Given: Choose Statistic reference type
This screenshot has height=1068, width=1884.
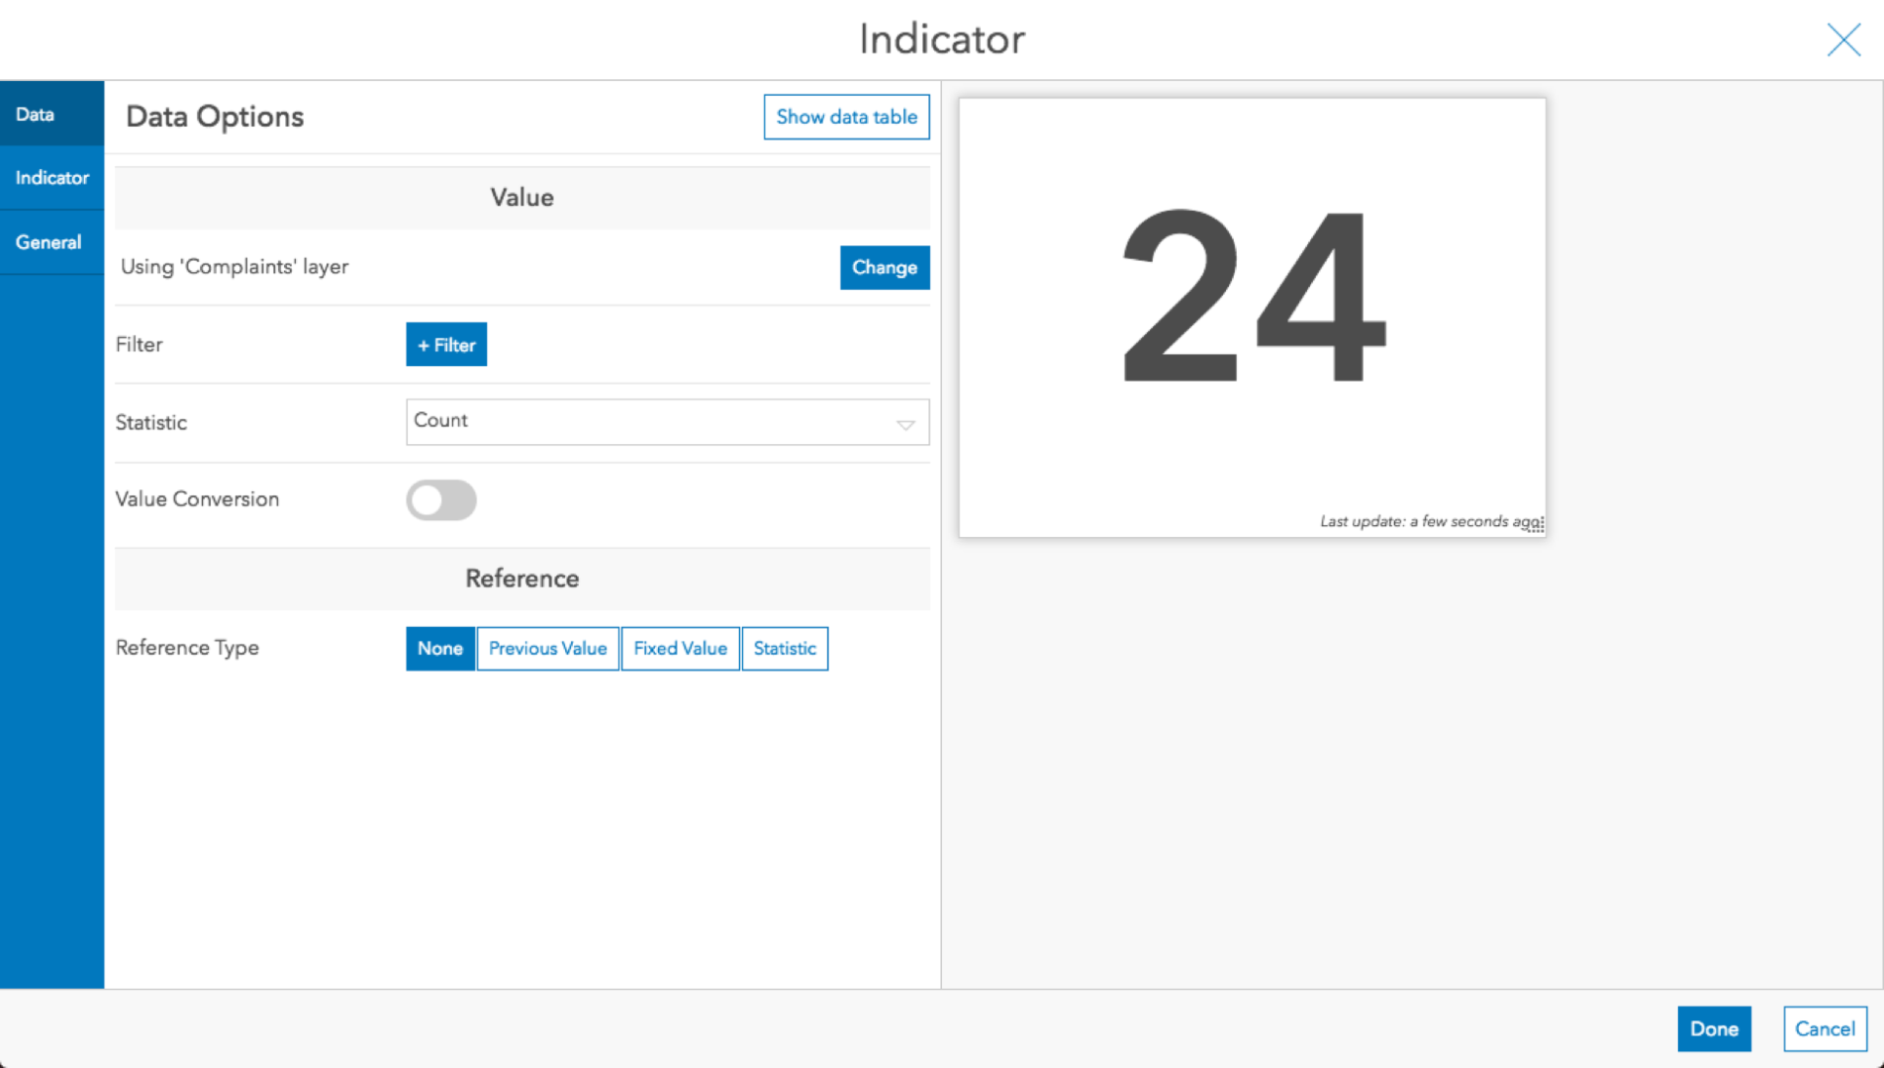Looking at the screenshot, I should (x=784, y=649).
